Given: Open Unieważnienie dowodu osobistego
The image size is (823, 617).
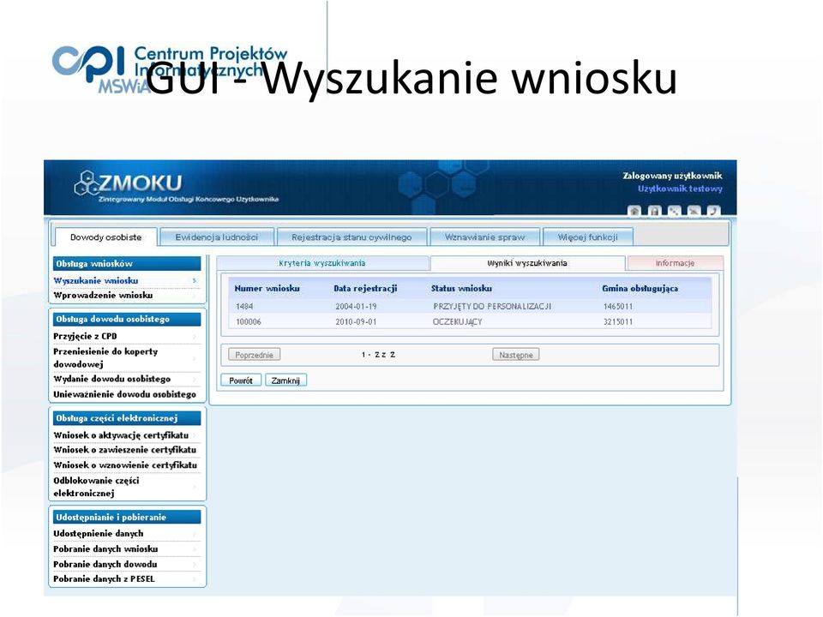Looking at the screenshot, I should point(125,394).
